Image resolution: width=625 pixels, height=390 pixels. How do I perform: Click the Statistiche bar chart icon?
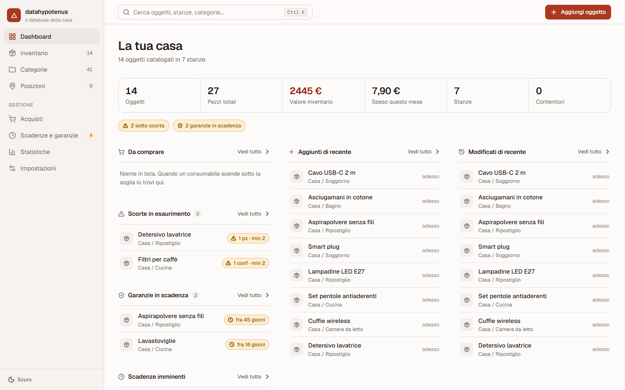click(x=12, y=152)
